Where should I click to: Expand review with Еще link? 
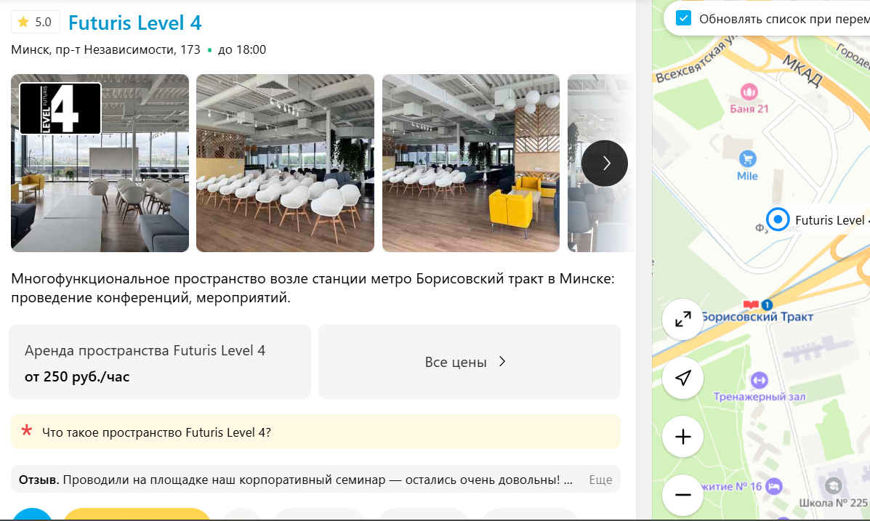pos(600,480)
